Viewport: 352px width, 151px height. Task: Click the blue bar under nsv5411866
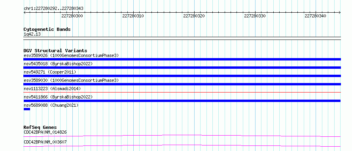(x=182, y=101)
